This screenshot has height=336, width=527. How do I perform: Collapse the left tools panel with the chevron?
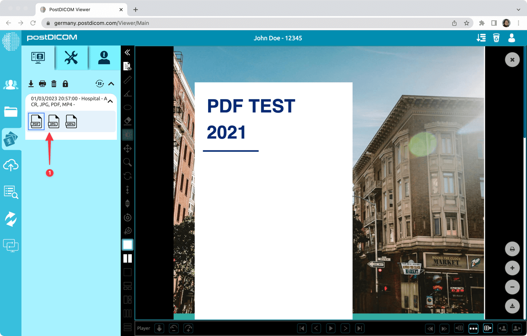[127, 53]
